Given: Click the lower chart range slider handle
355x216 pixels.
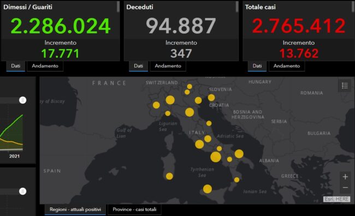Looking at the screenshot, I should click(22, 191).
